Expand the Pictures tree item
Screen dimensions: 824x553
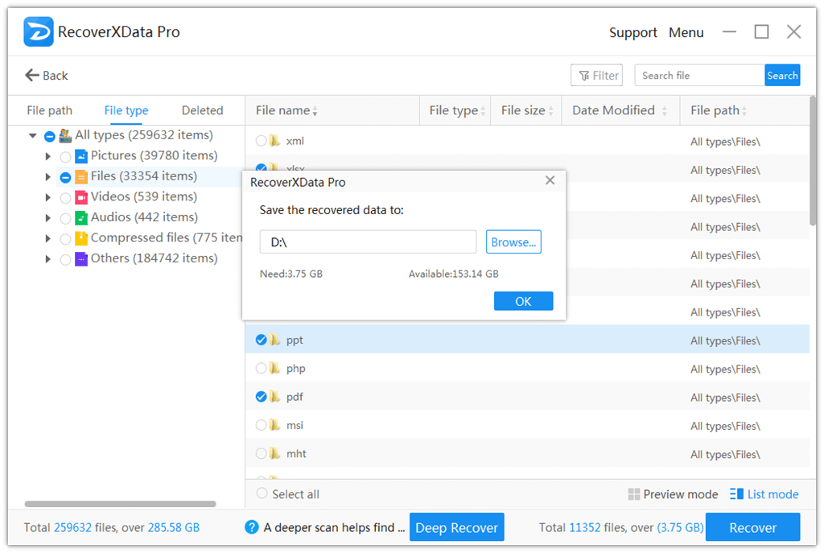click(48, 156)
